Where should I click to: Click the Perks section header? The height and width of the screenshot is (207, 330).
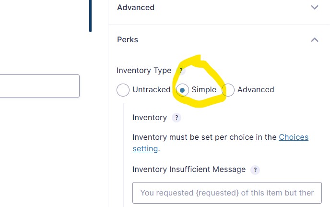pos(219,40)
